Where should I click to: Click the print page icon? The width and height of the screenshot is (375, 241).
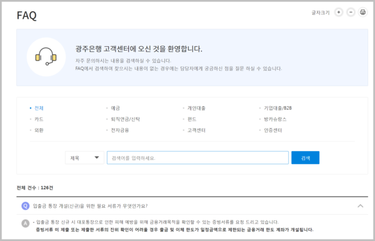coord(362,12)
